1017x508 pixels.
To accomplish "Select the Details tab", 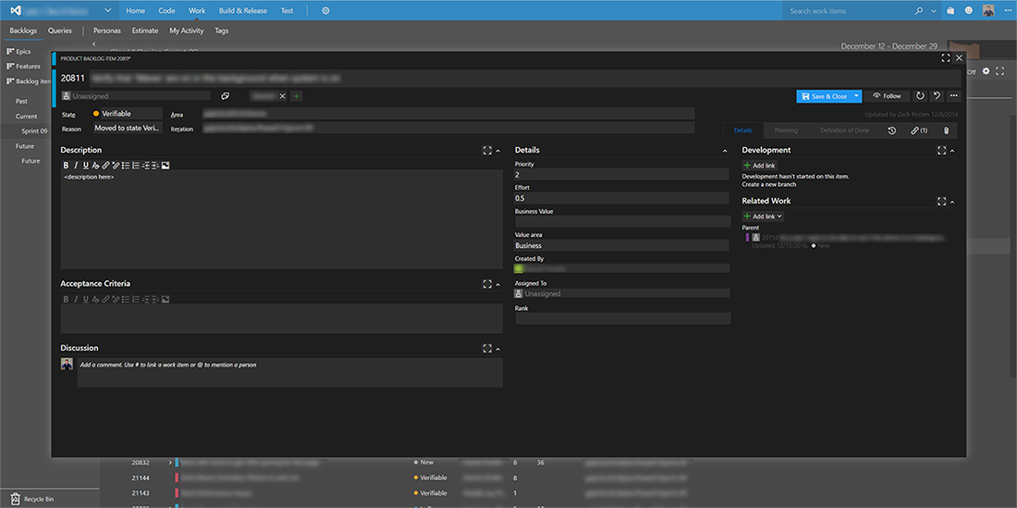I will pos(743,130).
